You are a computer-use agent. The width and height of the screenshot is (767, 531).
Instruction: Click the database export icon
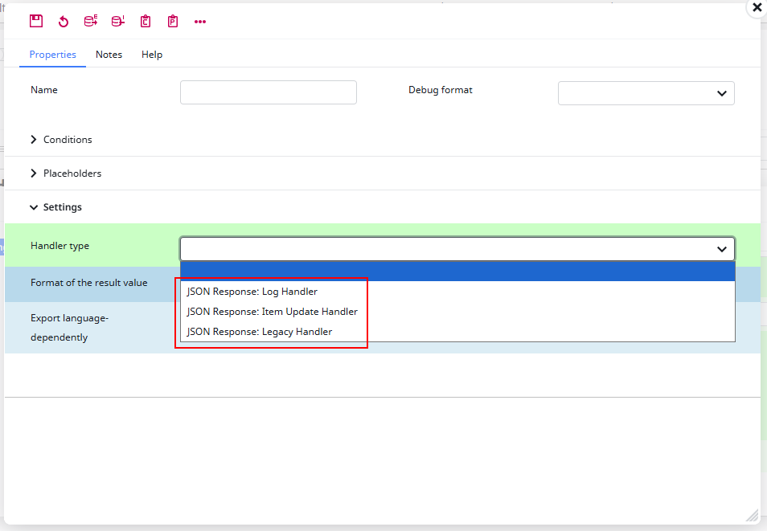[x=91, y=22]
